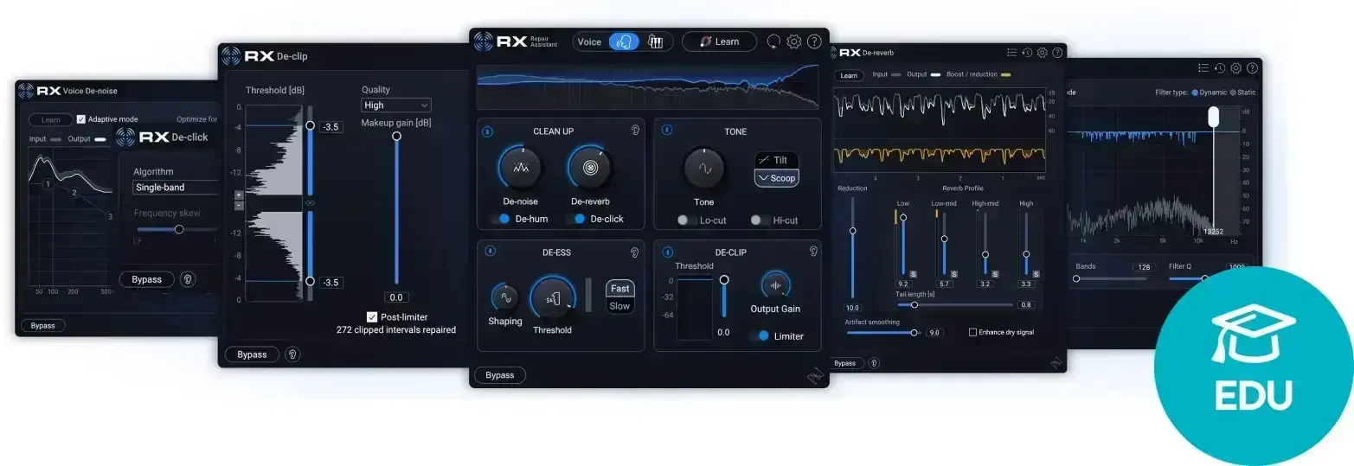
Task: Open Repair Assistant settings gear
Action: (794, 41)
